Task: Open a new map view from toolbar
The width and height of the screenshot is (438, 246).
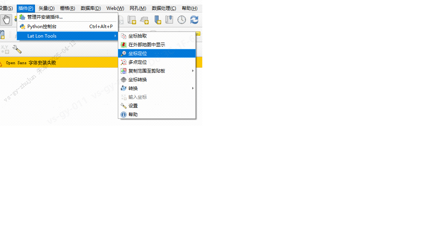Action: point(132,20)
